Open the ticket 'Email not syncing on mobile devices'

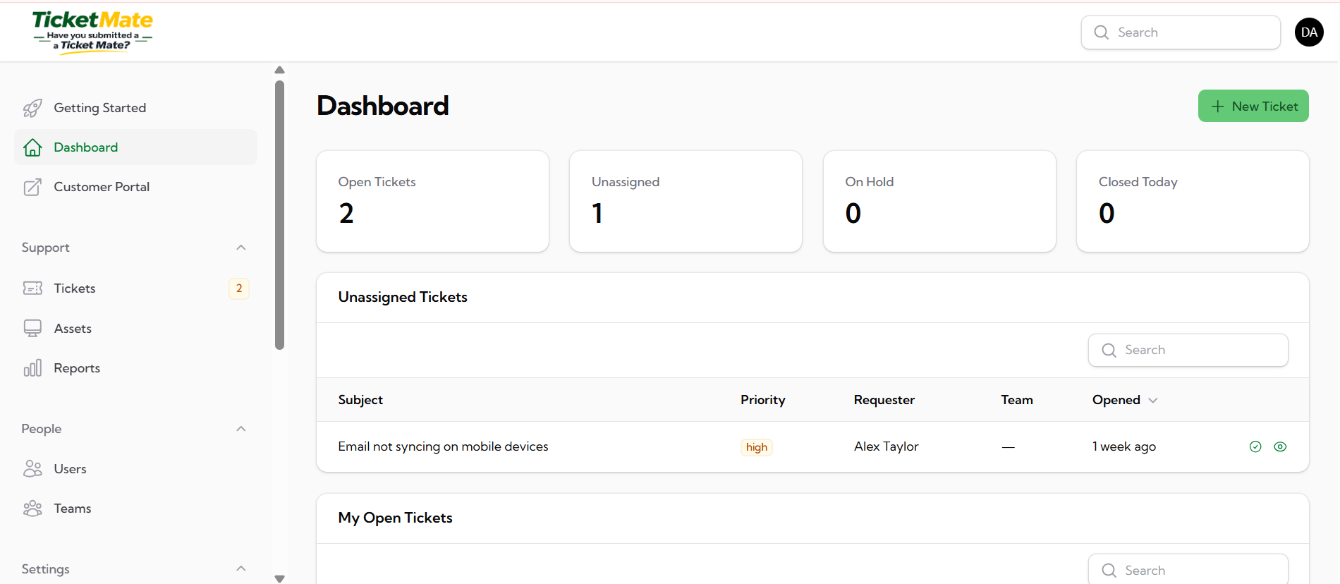click(443, 446)
